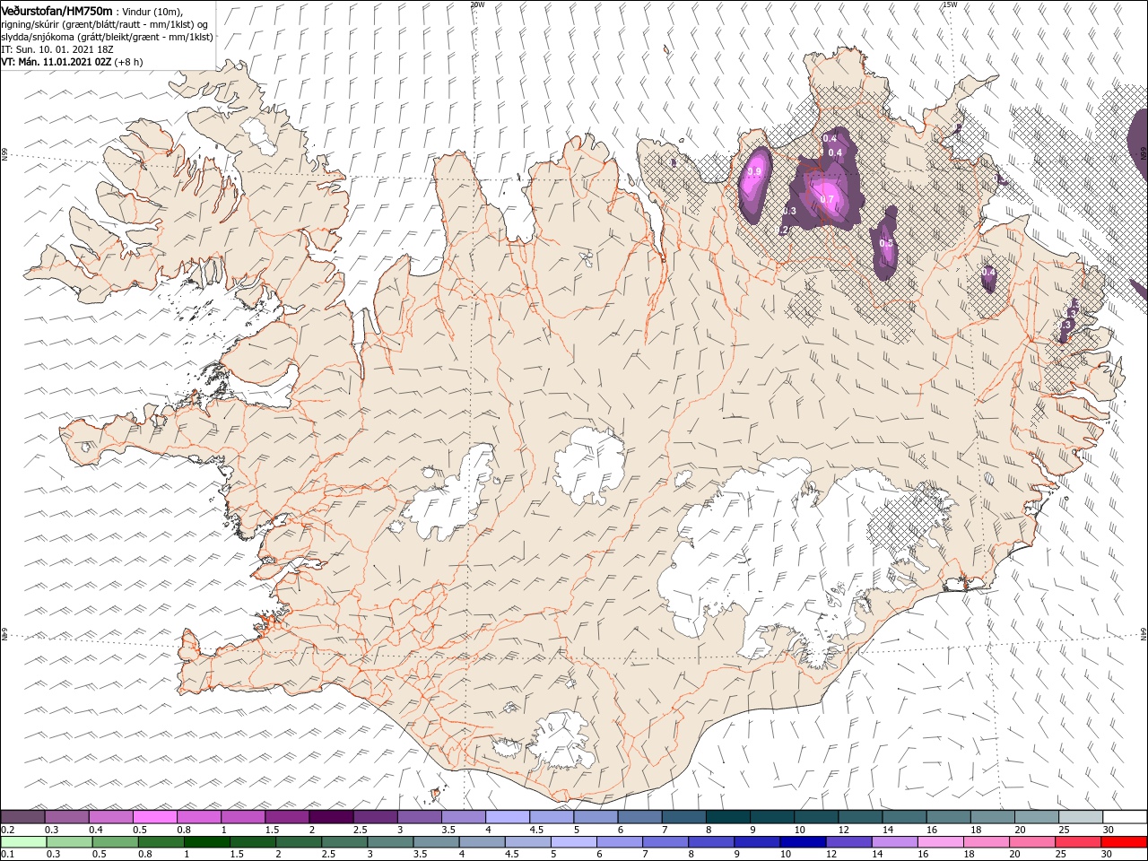Pick lower legend darkest green swatch 1 to 1.5

(207, 842)
